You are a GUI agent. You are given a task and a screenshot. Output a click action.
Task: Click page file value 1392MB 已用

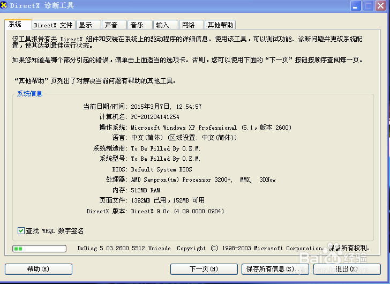[148, 200]
